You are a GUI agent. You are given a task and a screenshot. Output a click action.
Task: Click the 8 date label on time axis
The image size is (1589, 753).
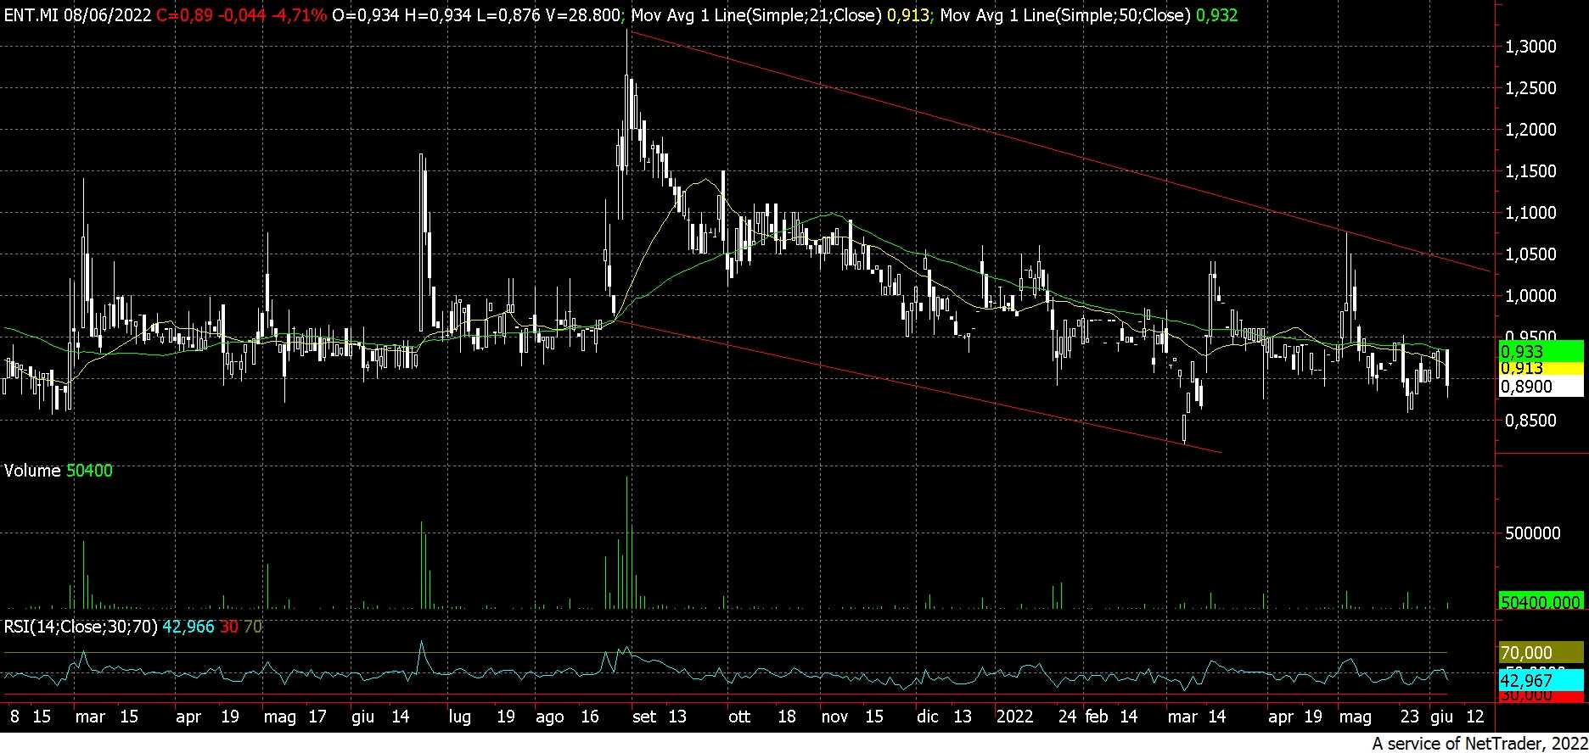[14, 717]
